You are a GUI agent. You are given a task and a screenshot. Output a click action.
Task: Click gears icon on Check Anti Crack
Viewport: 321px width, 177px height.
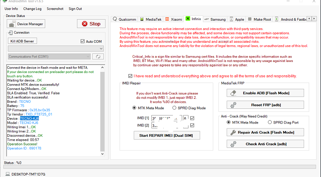tap(233, 144)
